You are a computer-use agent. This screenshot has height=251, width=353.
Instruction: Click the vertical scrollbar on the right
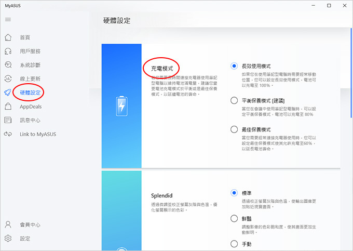point(351,73)
